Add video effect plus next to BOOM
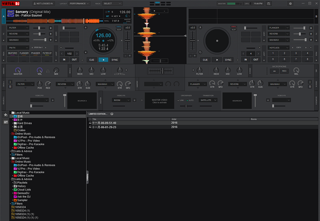This screenshot has height=221, width=320. [134, 100]
